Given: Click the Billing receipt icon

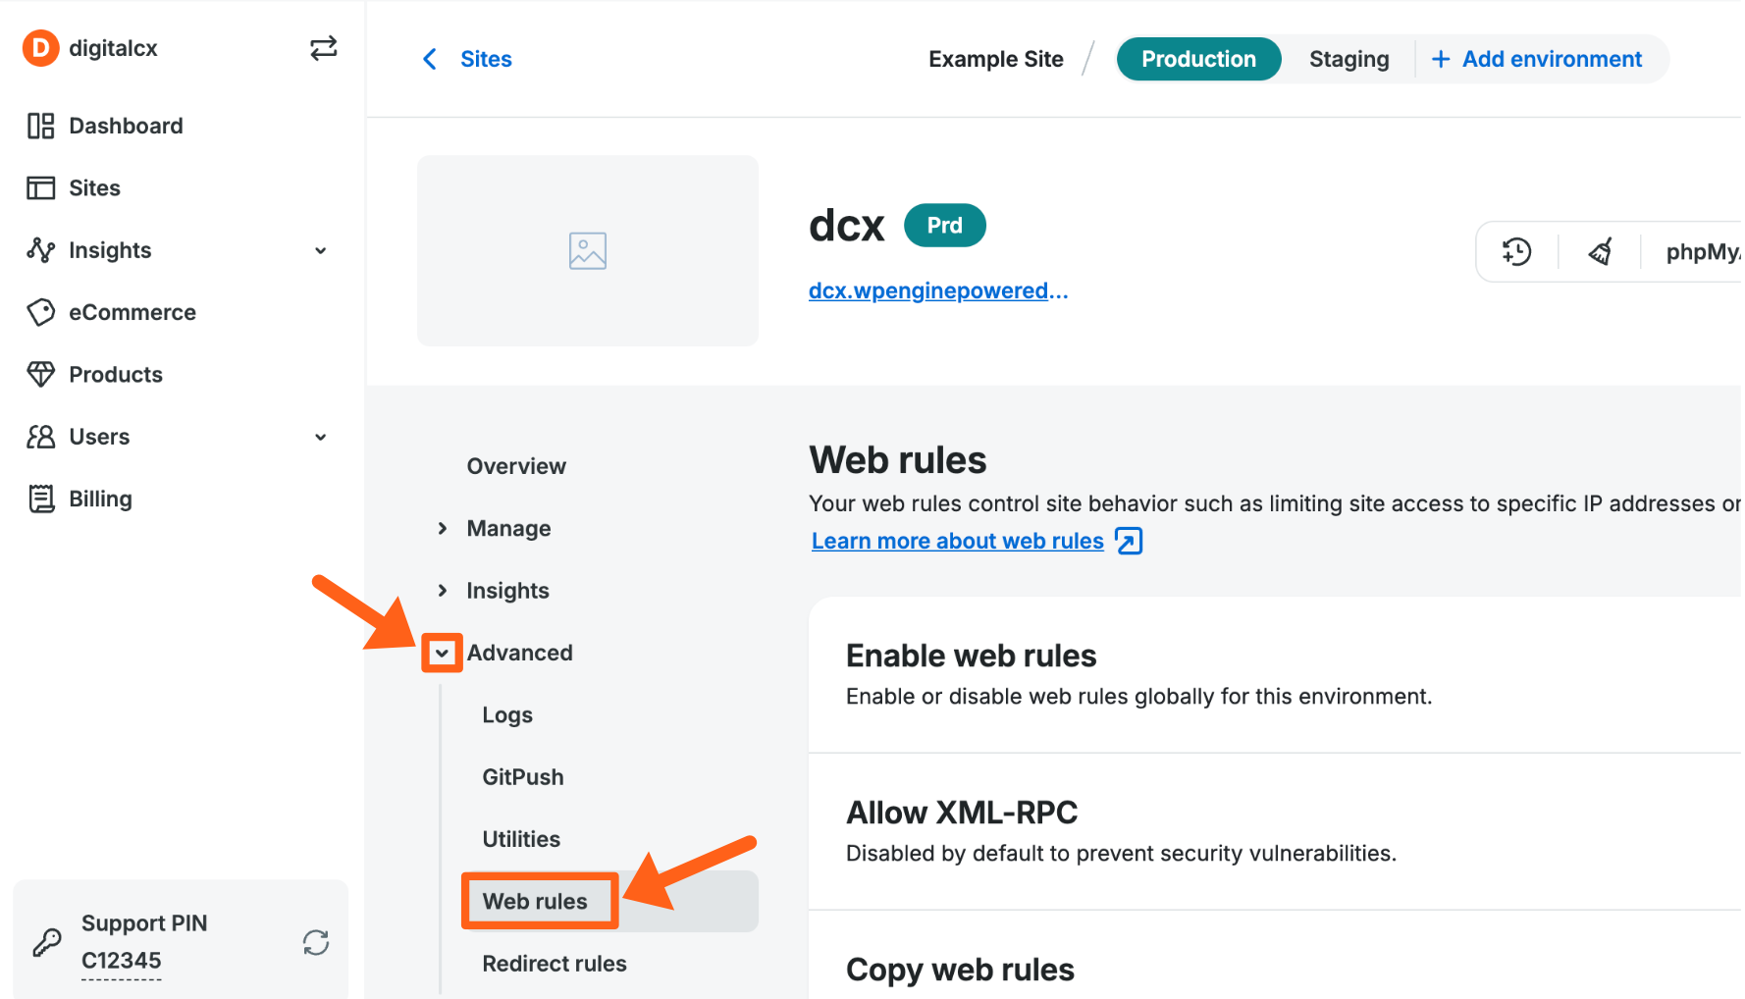Looking at the screenshot, I should click(40, 499).
